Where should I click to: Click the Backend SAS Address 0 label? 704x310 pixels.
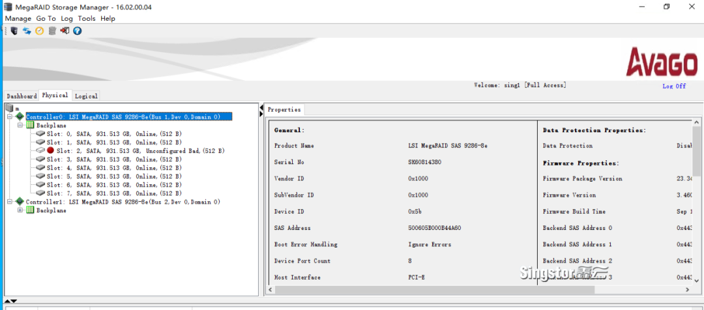pyautogui.click(x=578, y=228)
